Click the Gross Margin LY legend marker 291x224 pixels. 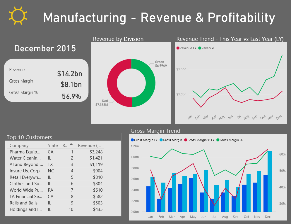132,140
